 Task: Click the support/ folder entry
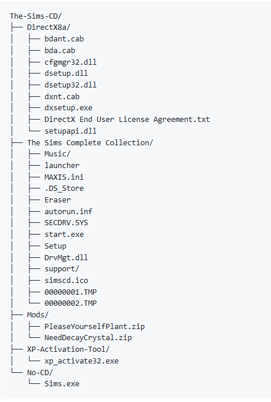62,269
